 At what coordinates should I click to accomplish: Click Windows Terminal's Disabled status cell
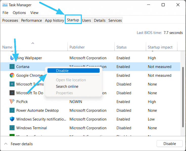click(x=124, y=128)
